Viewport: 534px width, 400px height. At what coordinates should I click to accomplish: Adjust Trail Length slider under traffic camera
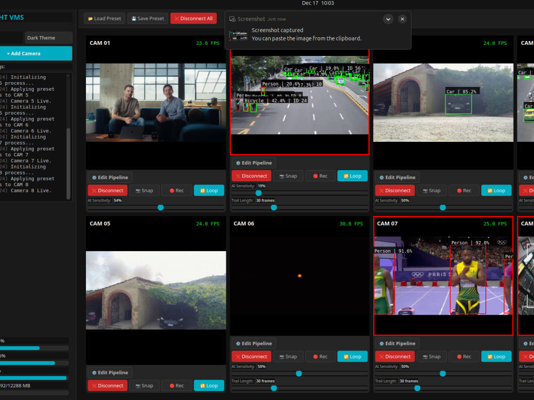300,207
